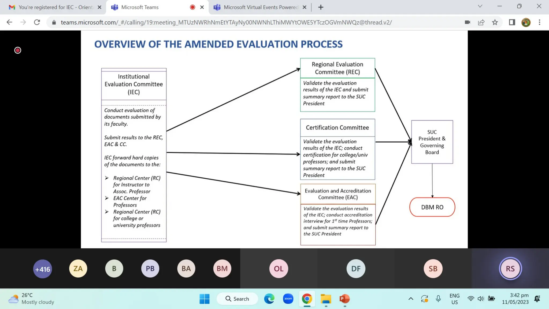
Task: Click the Chrome reload page icon
Action: (x=37, y=22)
